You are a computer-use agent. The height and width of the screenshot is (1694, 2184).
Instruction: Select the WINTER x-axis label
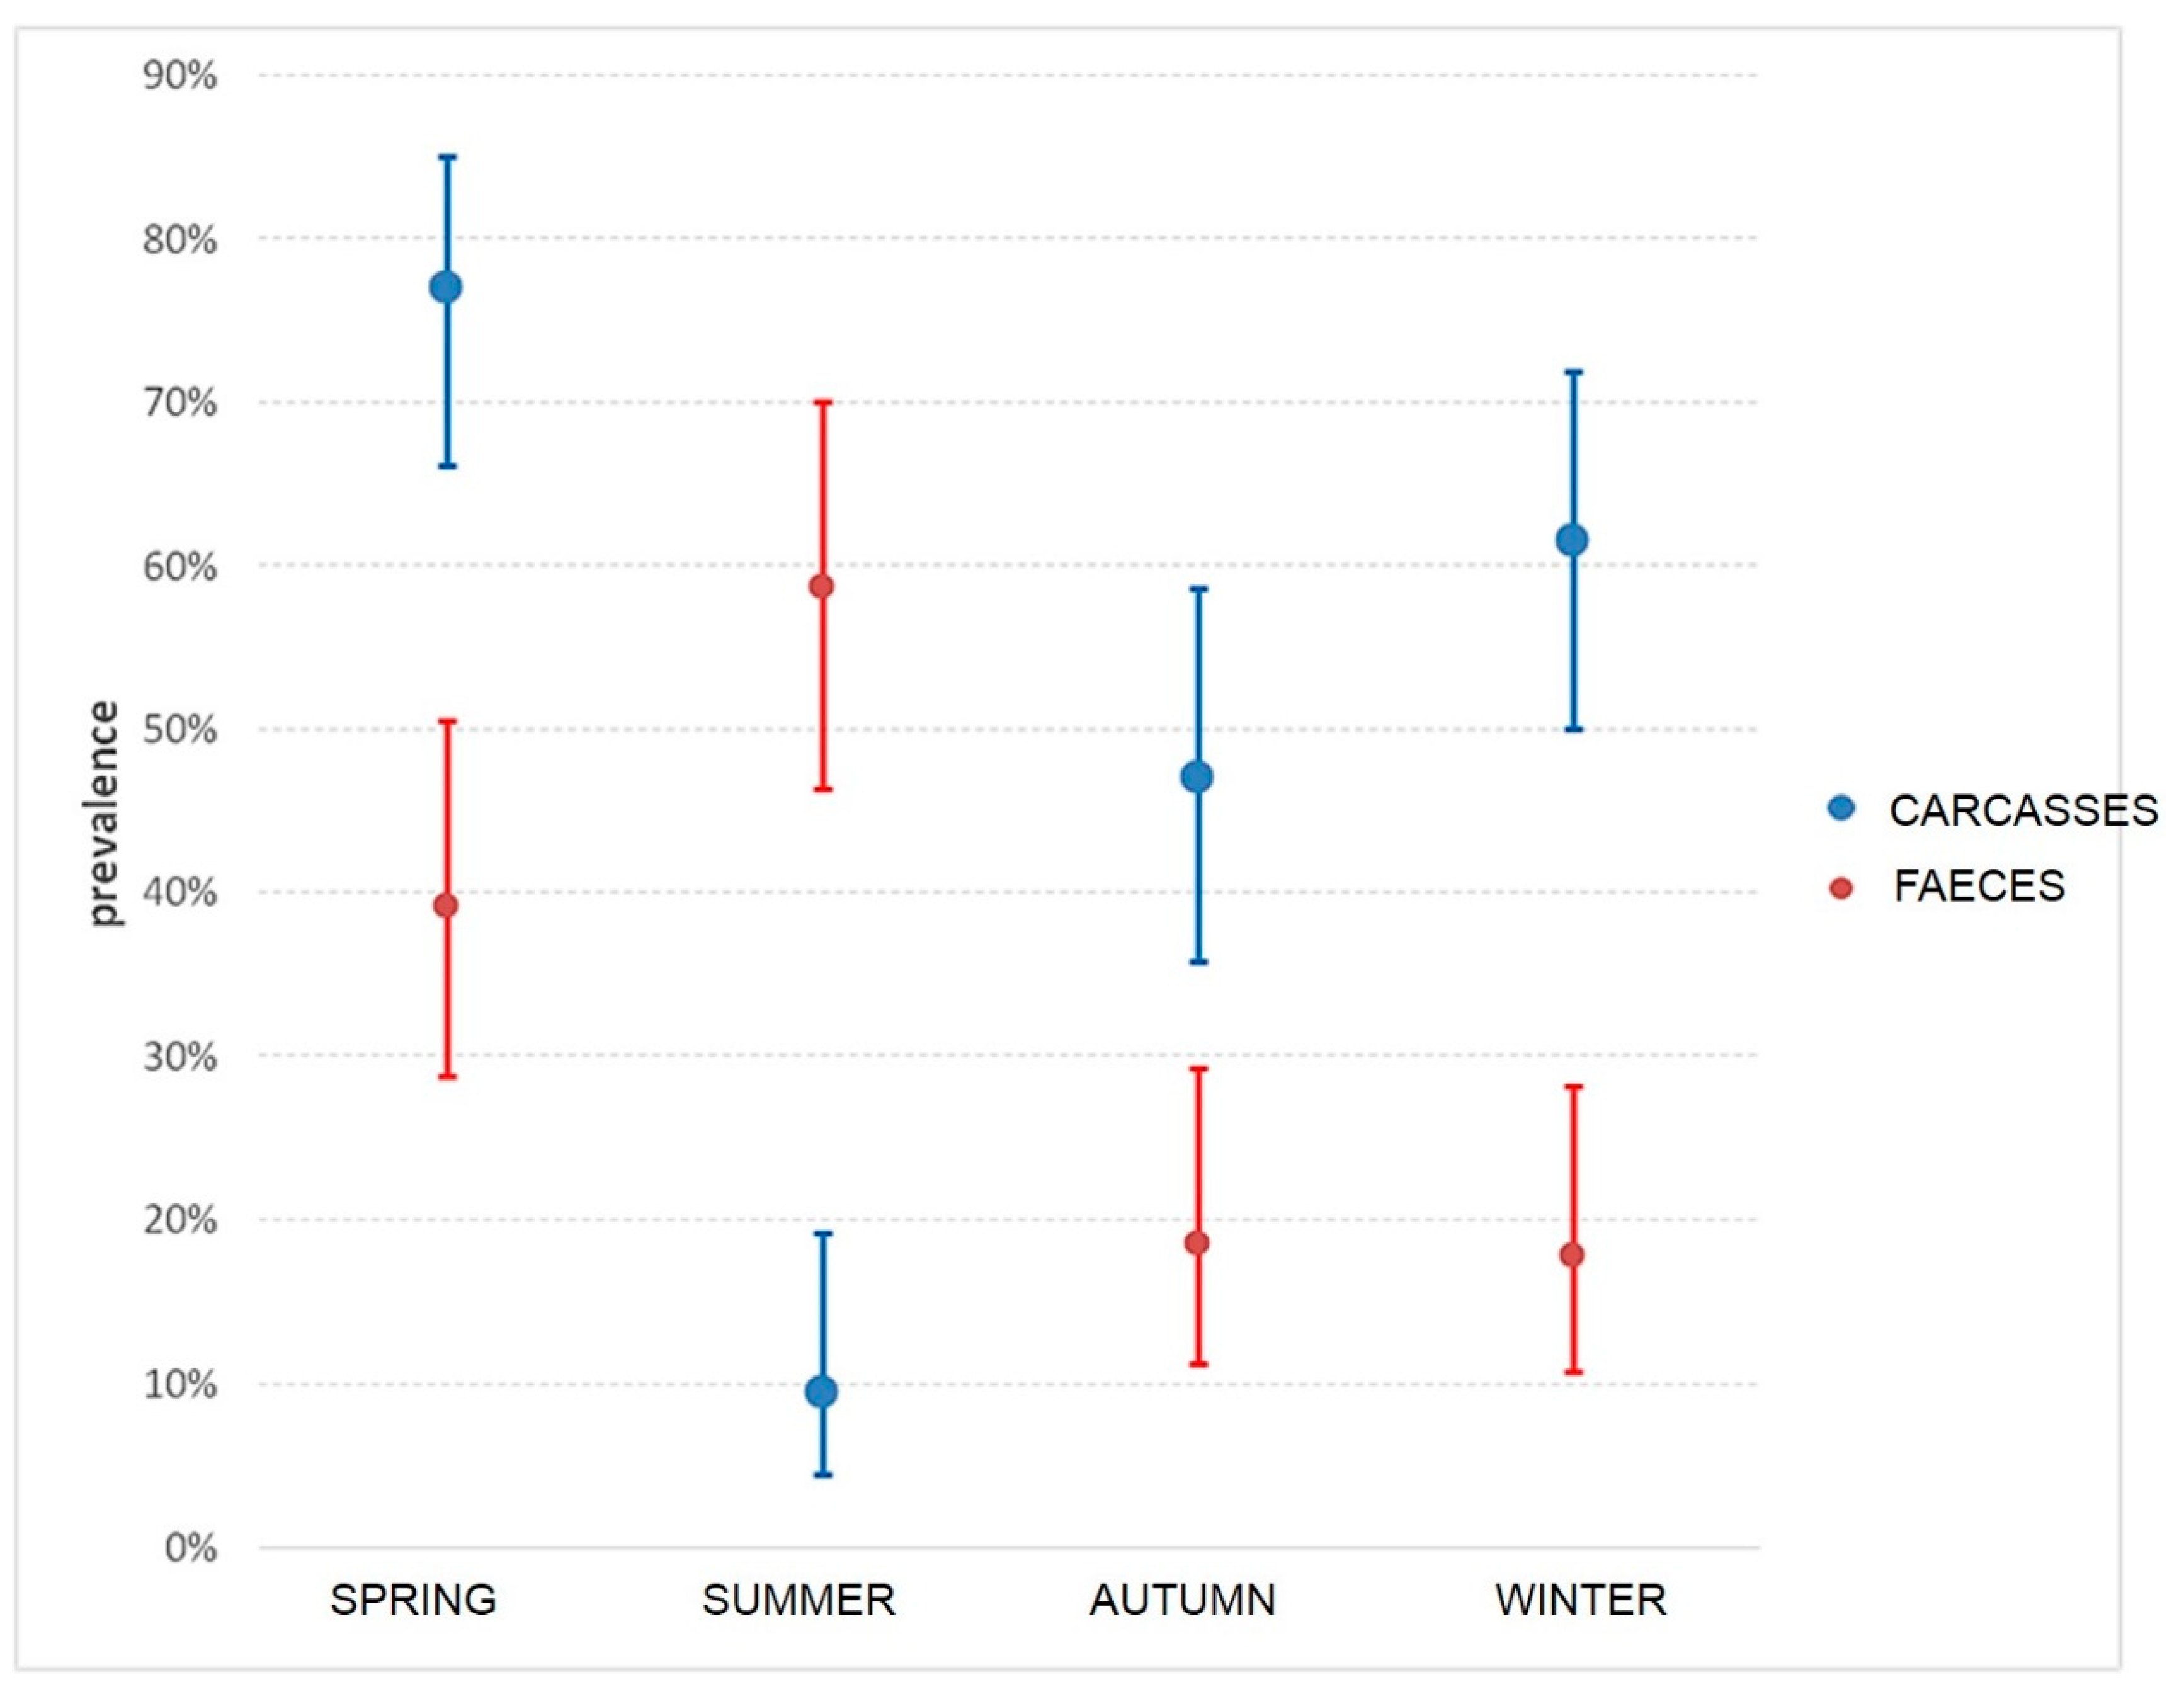(1580, 1600)
